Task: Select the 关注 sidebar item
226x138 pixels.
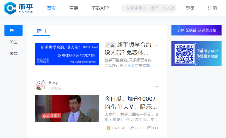Action: point(14,42)
